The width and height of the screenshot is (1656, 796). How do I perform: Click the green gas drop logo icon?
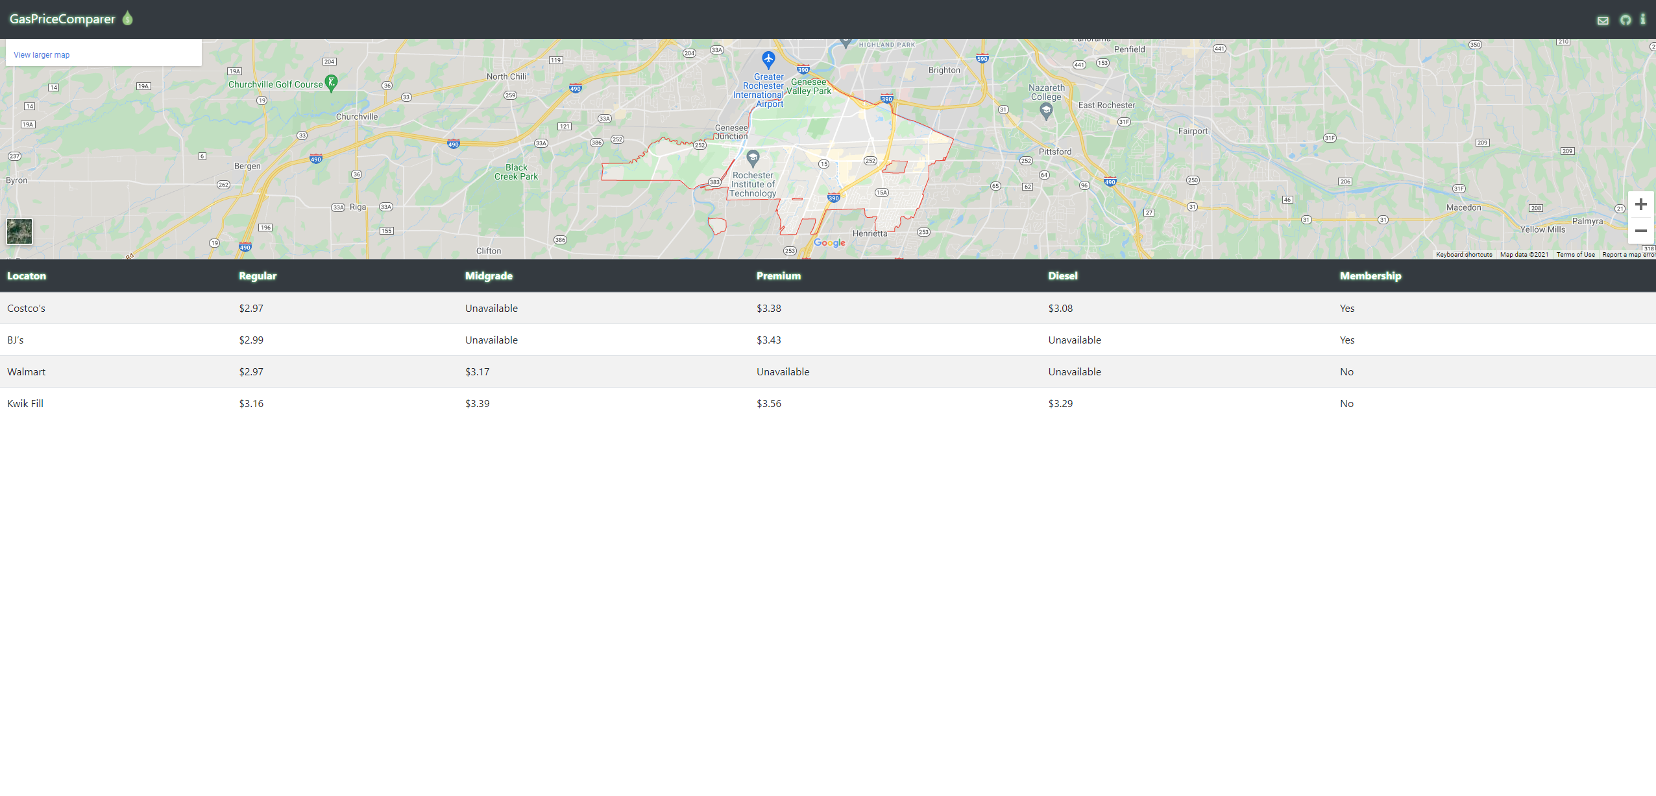128,18
